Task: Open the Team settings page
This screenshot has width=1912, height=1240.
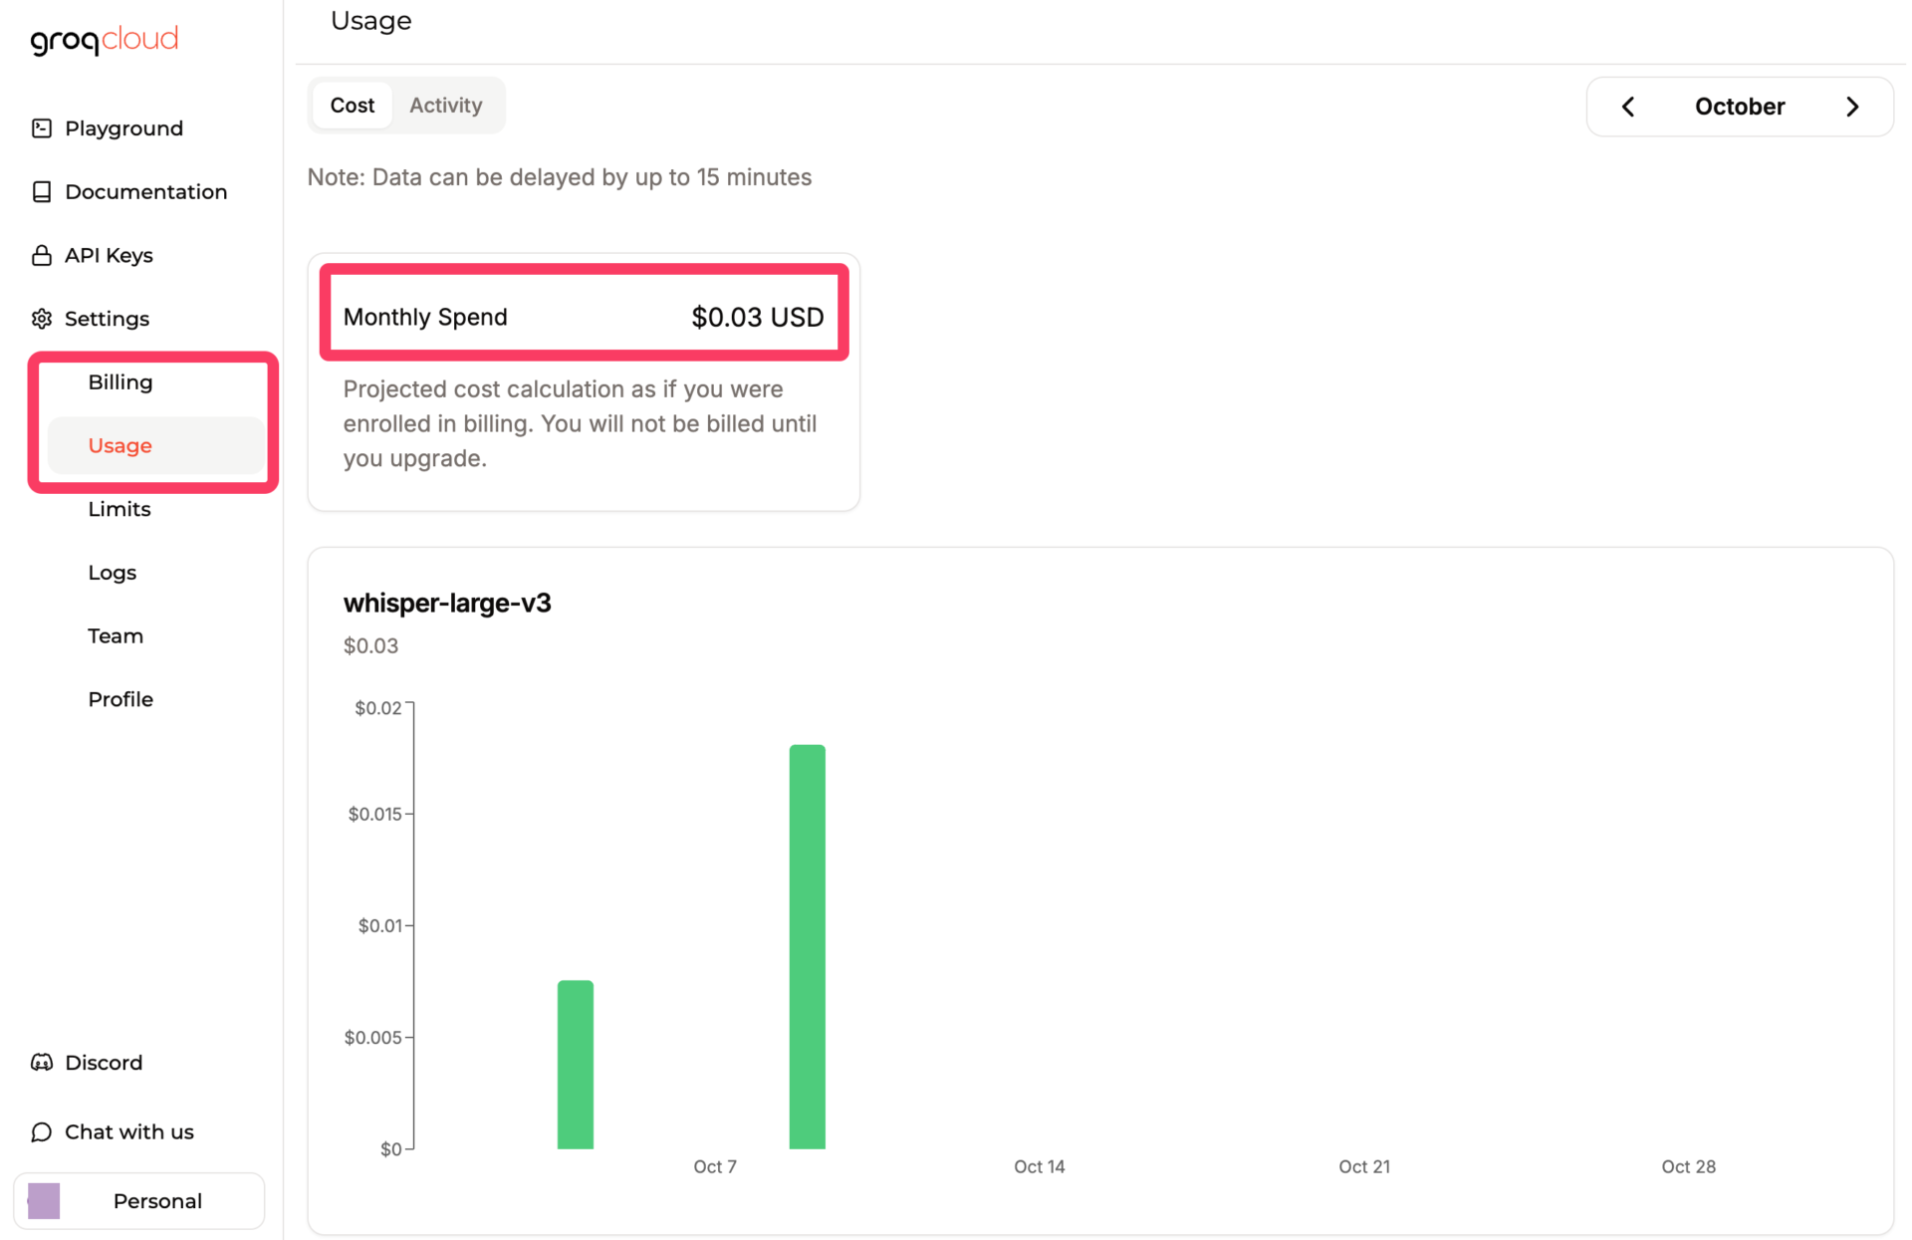Action: [x=116, y=636]
